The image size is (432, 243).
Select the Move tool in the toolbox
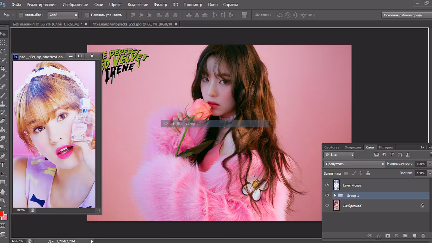tap(3, 34)
